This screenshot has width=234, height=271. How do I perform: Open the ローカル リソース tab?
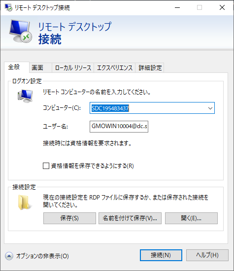tap(73, 68)
